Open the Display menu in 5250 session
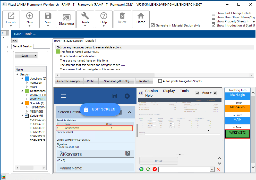 tap(169, 91)
